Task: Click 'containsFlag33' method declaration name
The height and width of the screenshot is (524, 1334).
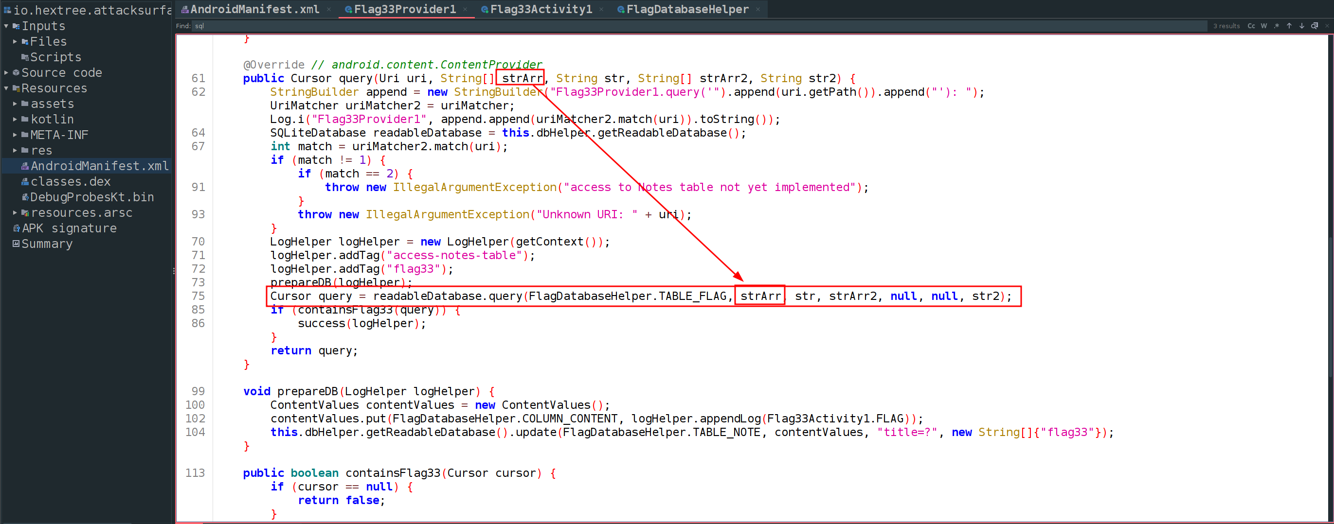Action: tap(393, 473)
